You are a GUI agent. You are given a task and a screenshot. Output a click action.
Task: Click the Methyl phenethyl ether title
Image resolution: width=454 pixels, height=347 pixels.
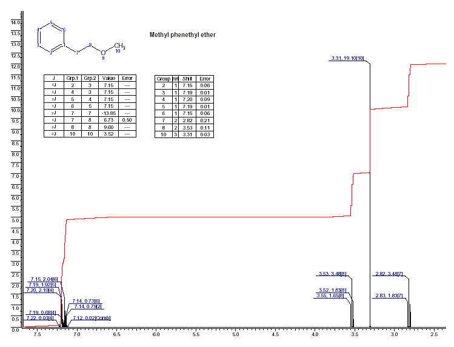point(182,35)
